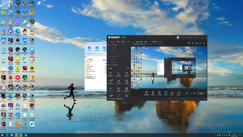Go back in File Explorer window
This screenshot has height=137, width=243.
[86, 54]
